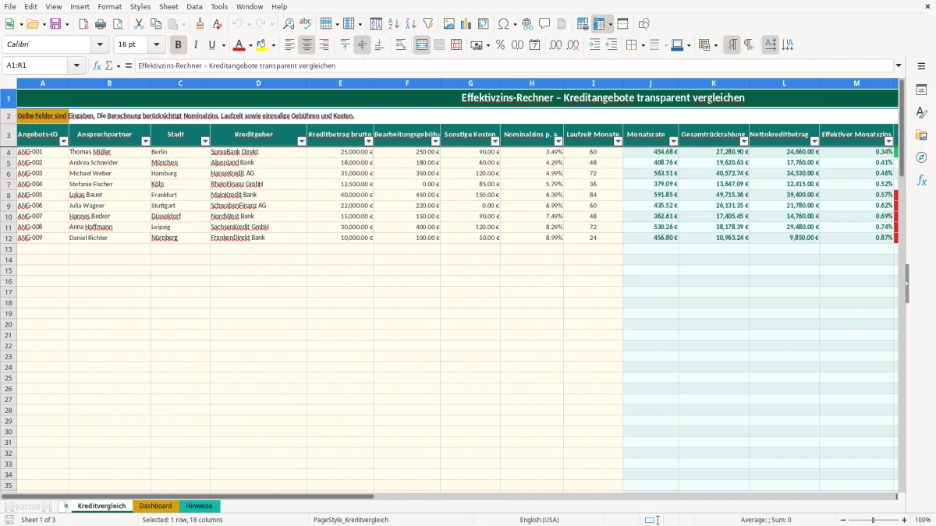Select cell SpreeBank Direkt
936x526 pixels.
[258, 152]
